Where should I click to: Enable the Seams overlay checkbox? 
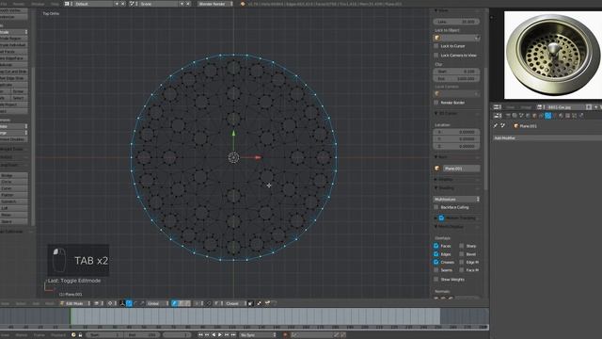[x=436, y=270]
